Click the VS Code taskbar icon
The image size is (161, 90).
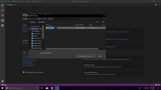[x=57, y=88]
